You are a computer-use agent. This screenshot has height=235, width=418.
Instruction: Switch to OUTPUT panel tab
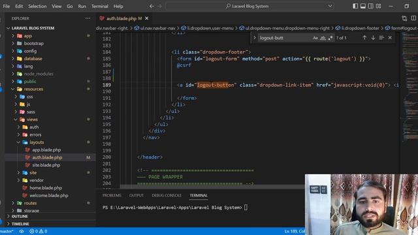pyautogui.click(x=137, y=195)
